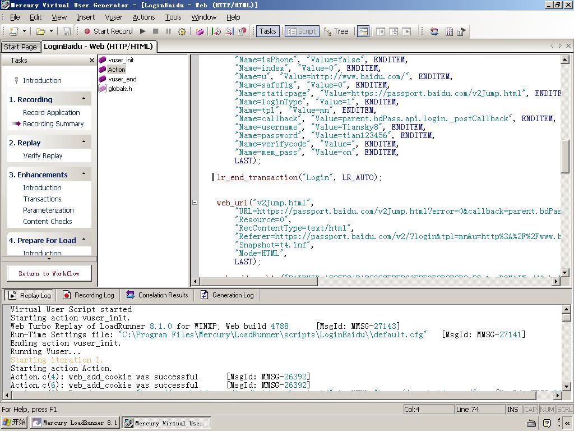Open the Verify Replay task link
Screen dimensions: 574x431
(x=43, y=156)
